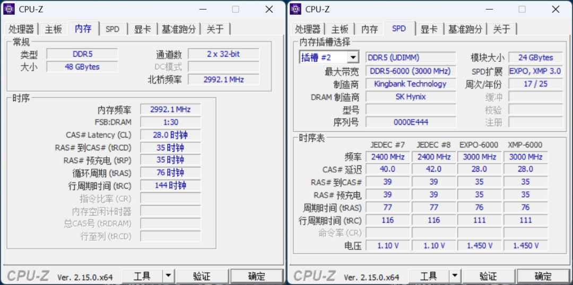Click XMP-6000 column header
Viewport: 573px width, 285px height.
point(525,145)
